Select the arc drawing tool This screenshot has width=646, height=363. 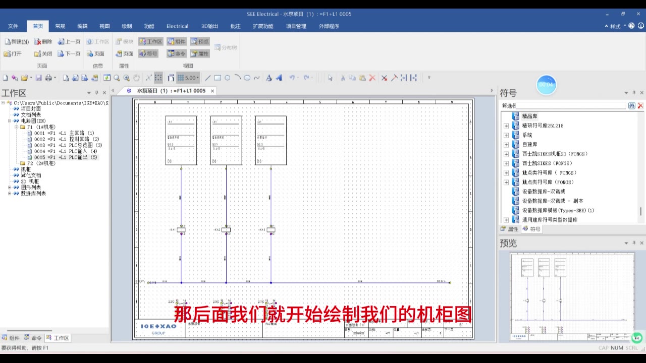238,78
